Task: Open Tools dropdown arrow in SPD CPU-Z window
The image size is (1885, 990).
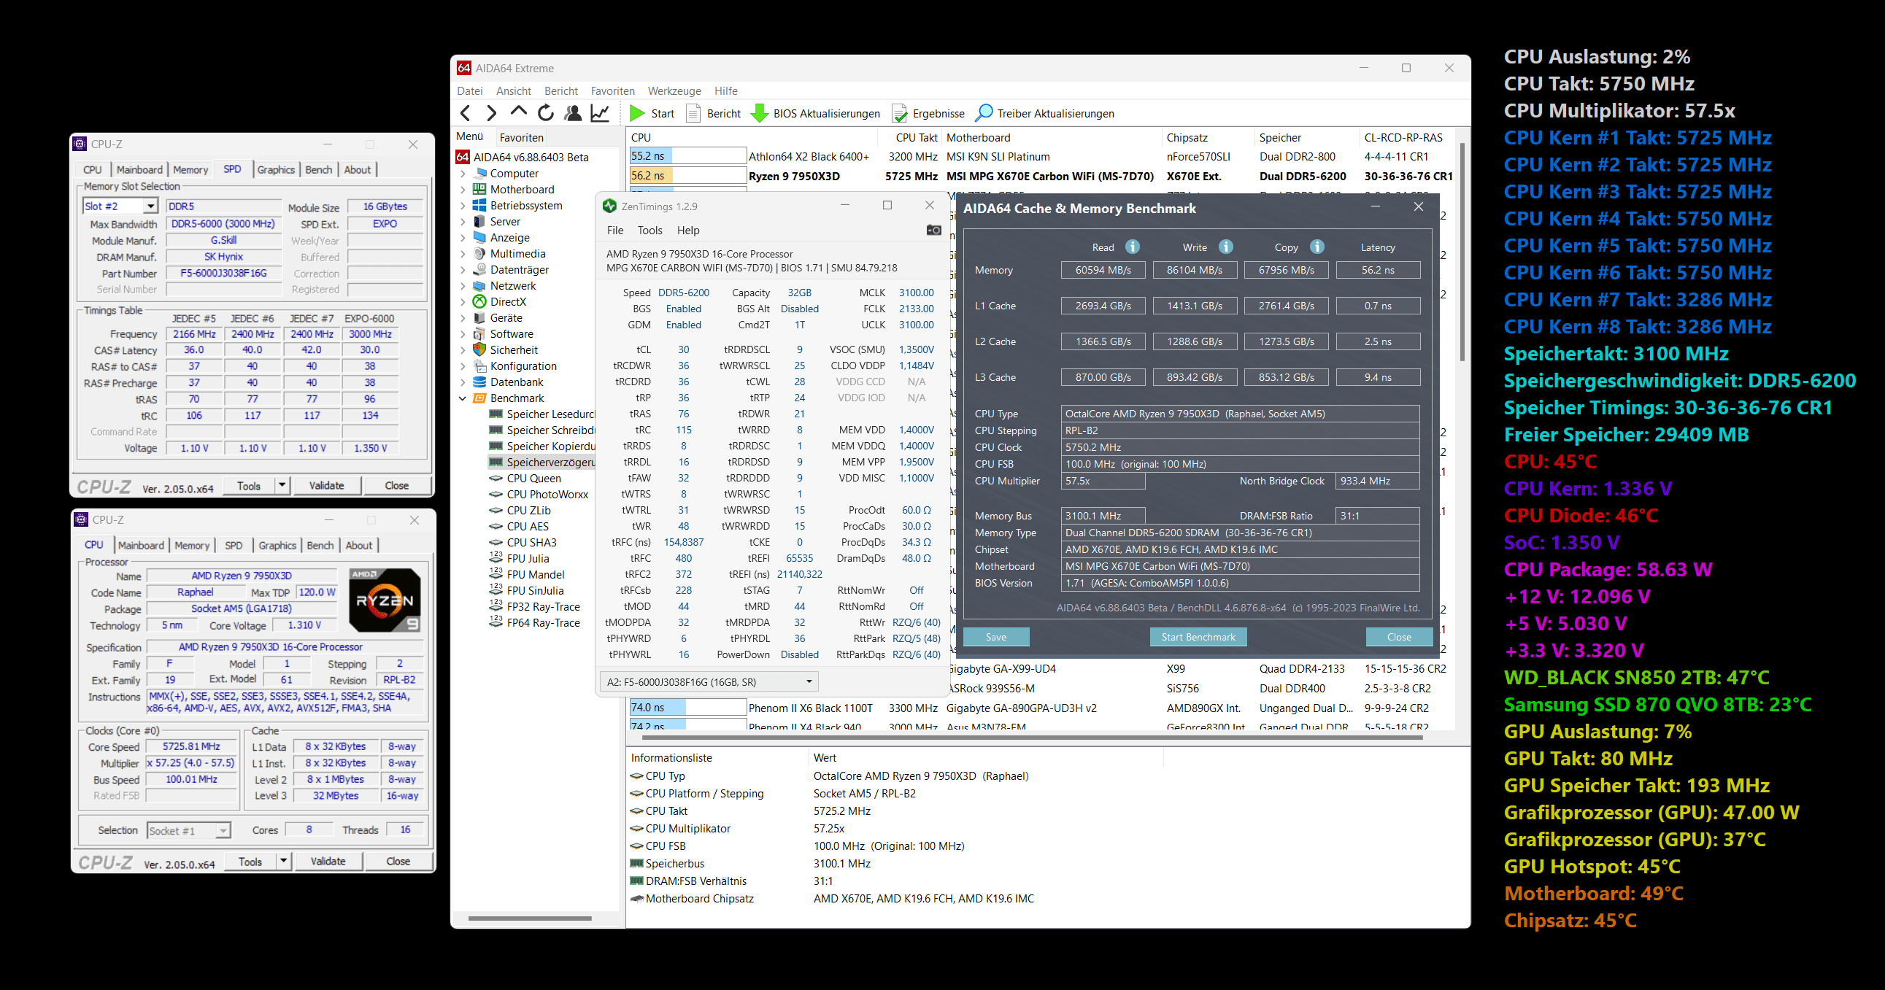Action: click(282, 485)
